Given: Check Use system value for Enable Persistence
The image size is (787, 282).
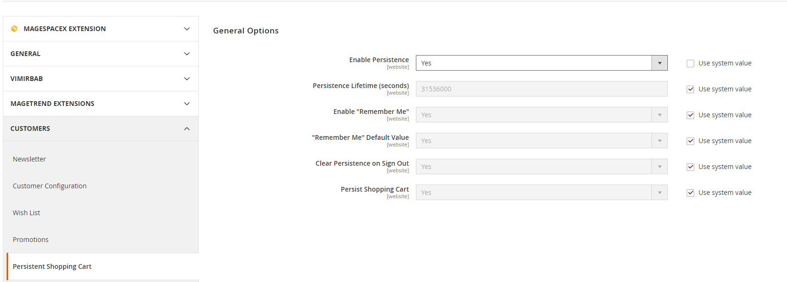Looking at the screenshot, I should tap(690, 63).
